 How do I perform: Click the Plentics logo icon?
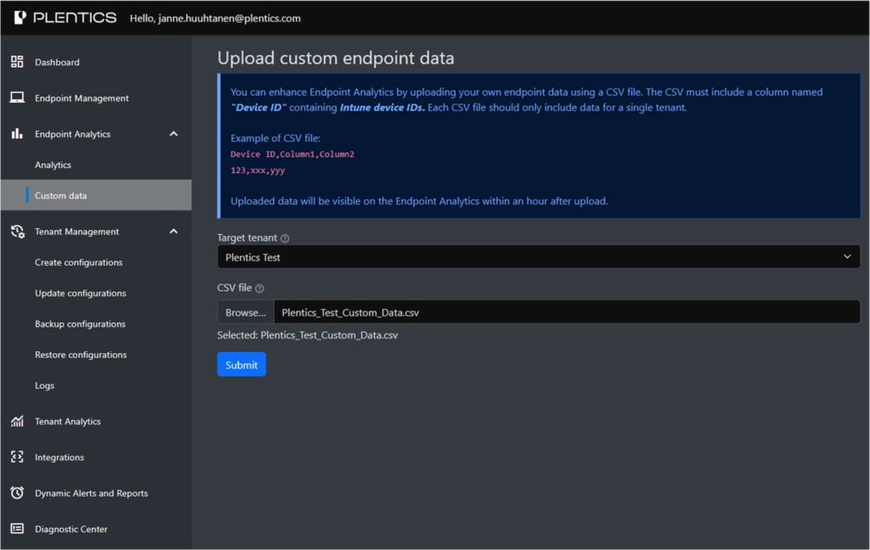[20, 18]
